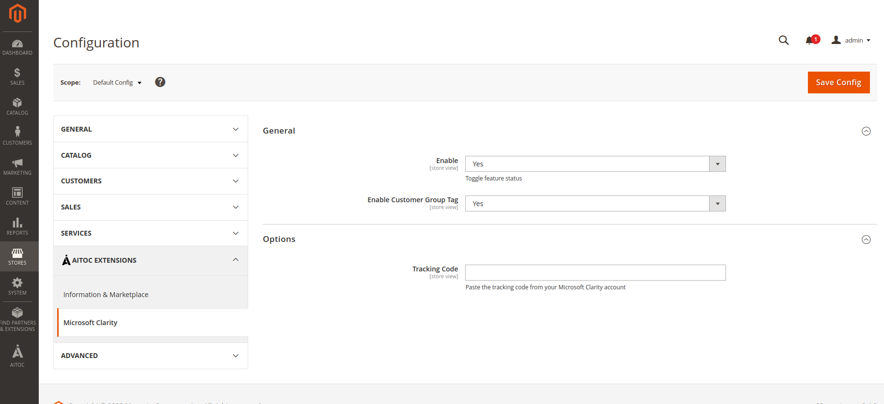Expand the SALES configuration tab
The width and height of the screenshot is (884, 404).
coord(151,207)
